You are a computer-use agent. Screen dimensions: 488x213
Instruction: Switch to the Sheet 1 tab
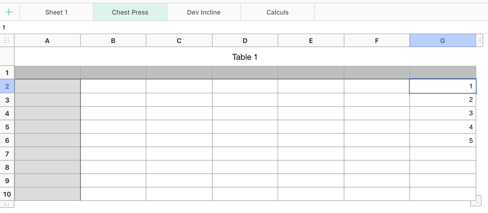click(x=56, y=12)
